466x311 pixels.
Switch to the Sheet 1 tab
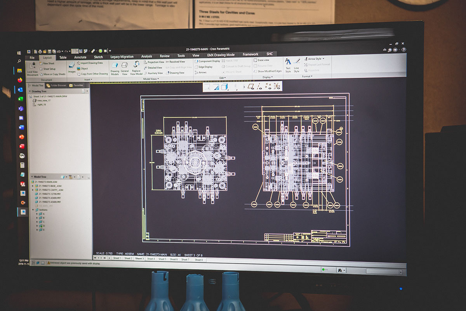tap(116, 258)
